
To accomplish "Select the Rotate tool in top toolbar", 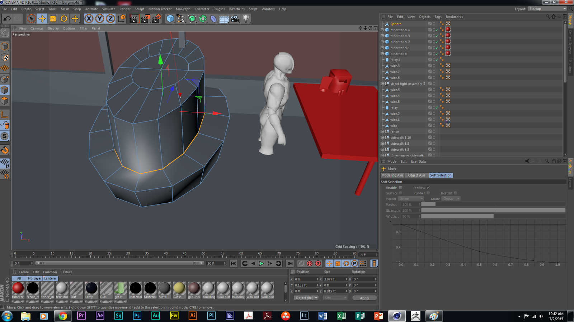I will click(x=64, y=19).
